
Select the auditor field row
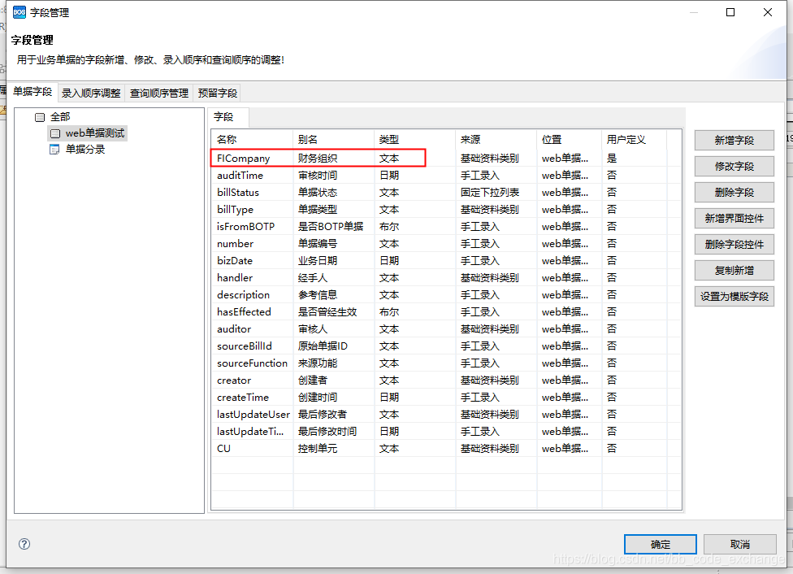coord(447,329)
